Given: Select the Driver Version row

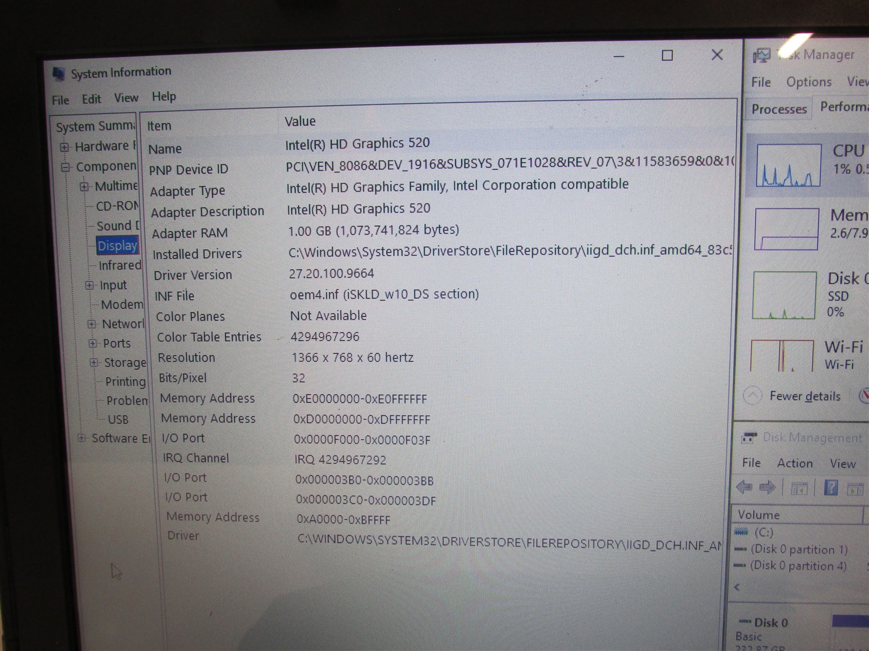Looking at the screenshot, I should click(x=442, y=274).
